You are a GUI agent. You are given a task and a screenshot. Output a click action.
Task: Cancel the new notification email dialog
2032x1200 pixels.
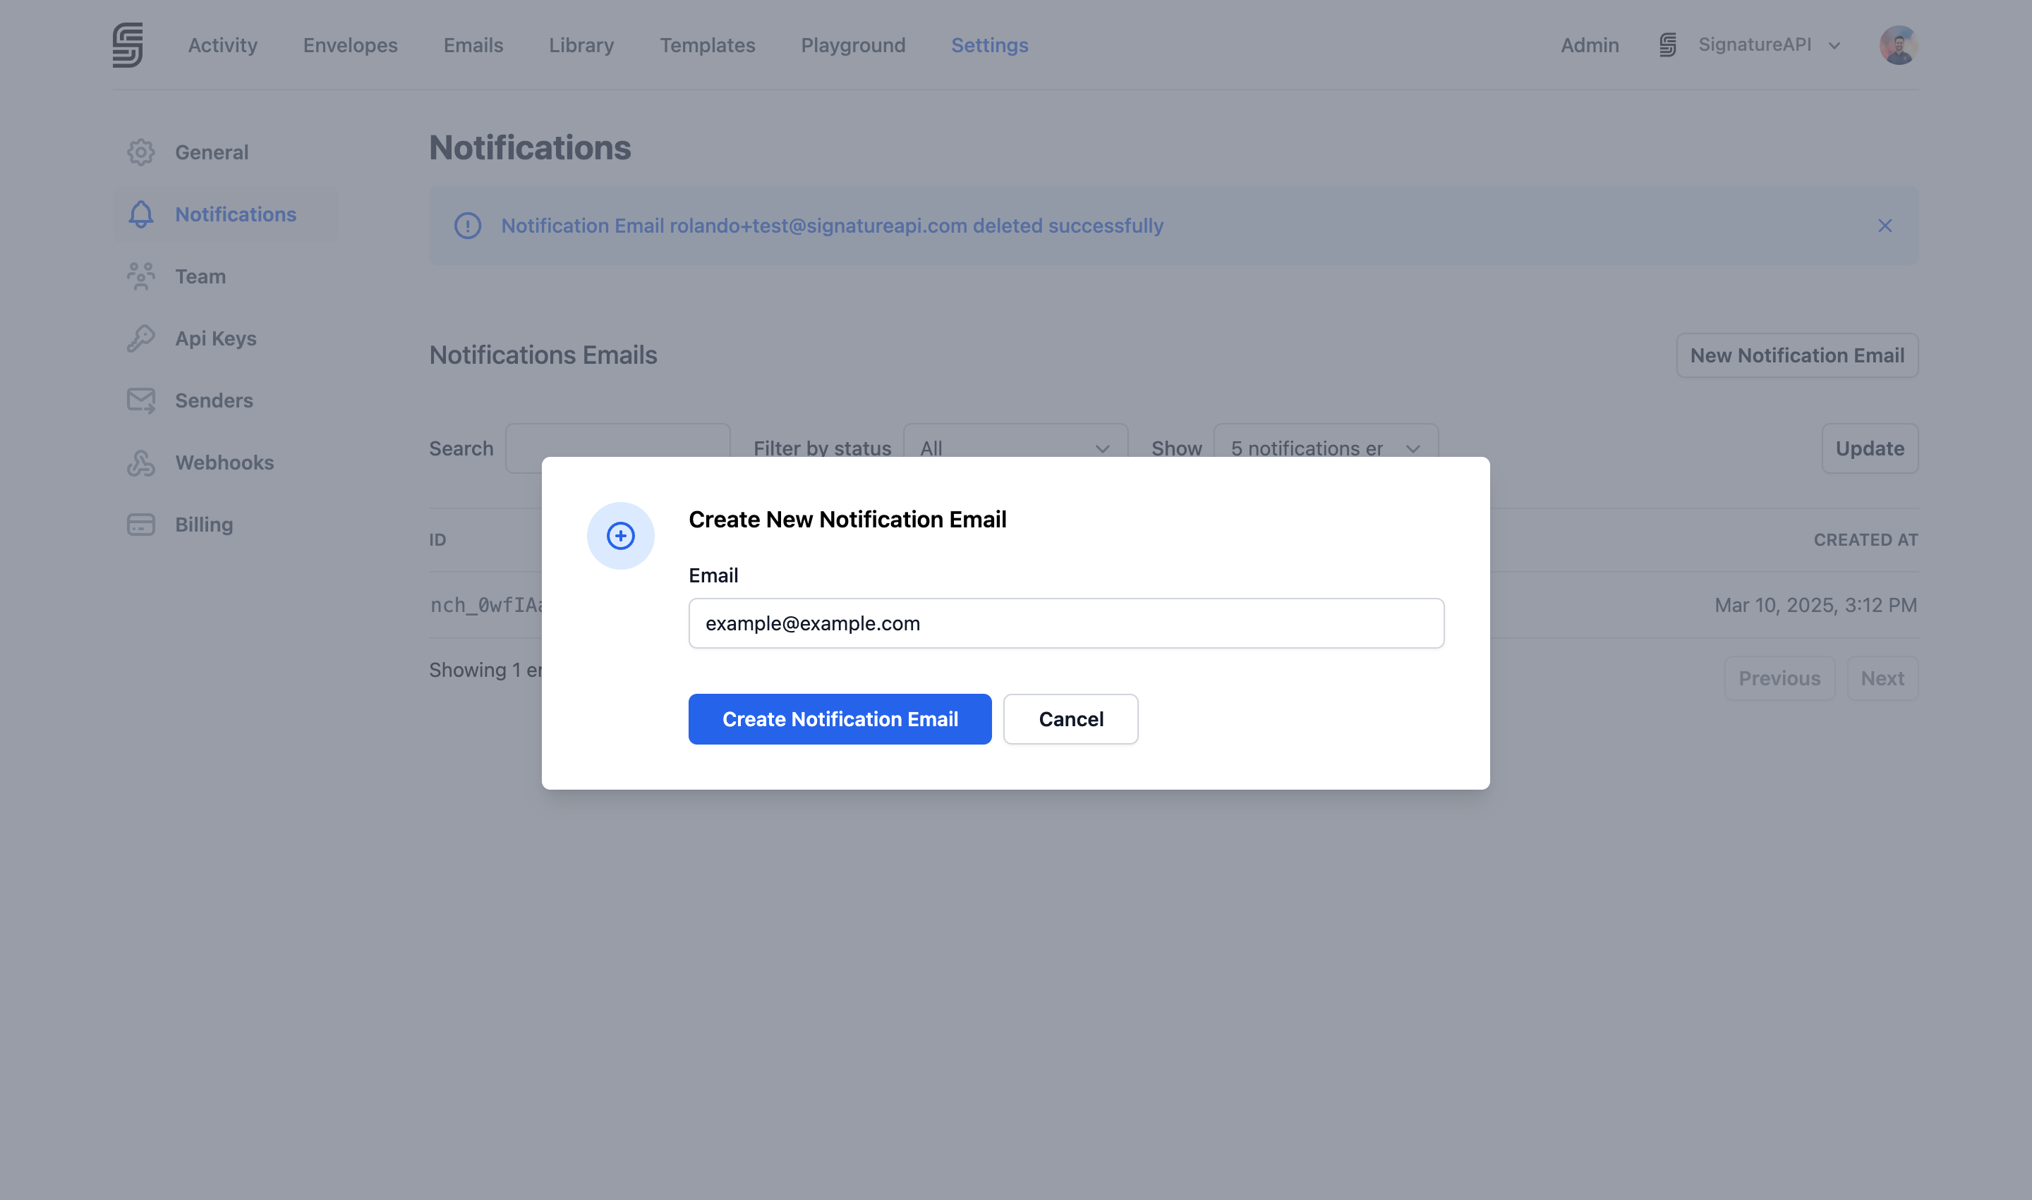(x=1070, y=719)
